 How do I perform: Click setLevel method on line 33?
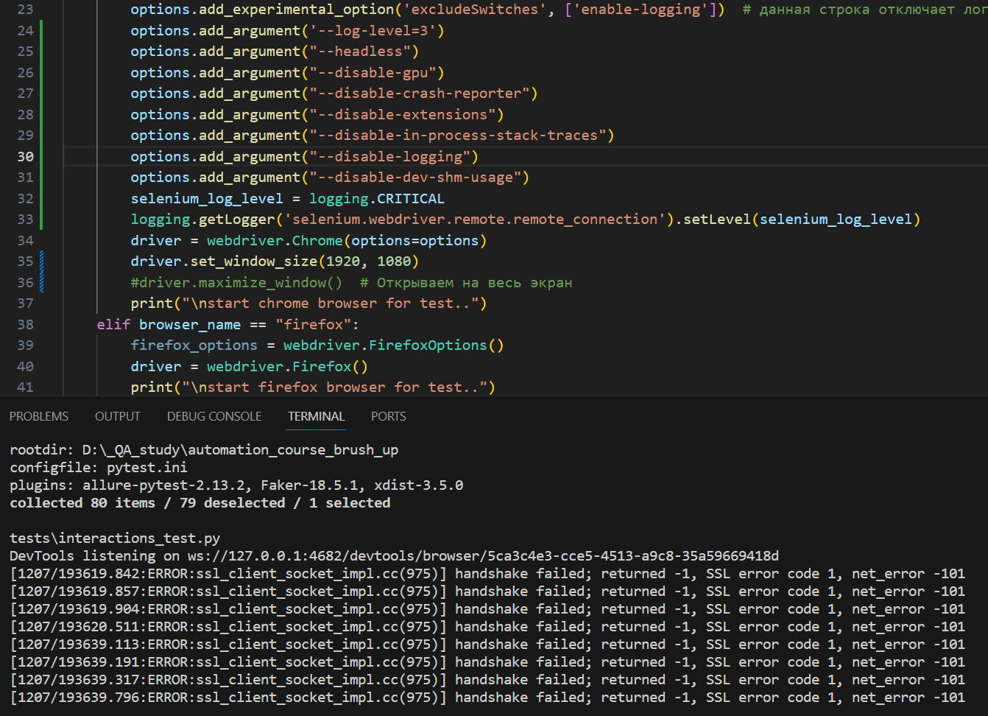click(x=717, y=220)
